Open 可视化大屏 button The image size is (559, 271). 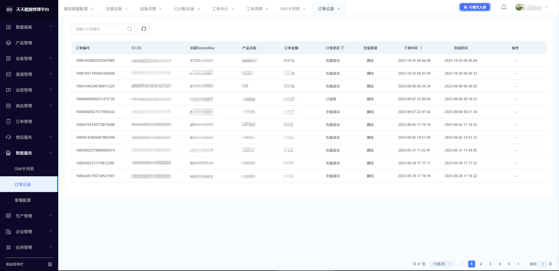tap(475, 7)
